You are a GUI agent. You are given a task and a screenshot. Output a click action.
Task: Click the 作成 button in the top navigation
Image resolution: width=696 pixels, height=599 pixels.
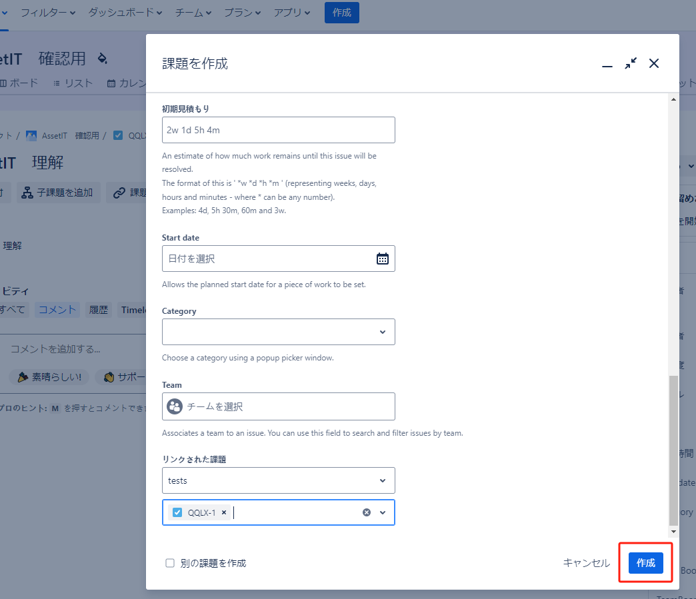(341, 13)
